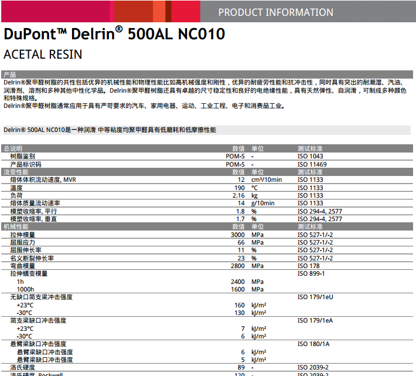Viewport: 416px width, 376px height.
Task: Click the 拉伸蠕变模量 row label
Action: tap(29, 273)
